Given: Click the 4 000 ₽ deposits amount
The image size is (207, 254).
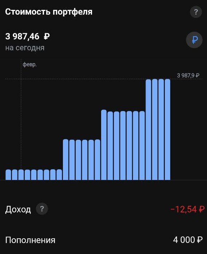Looking at the screenshot, I should [188, 240].
